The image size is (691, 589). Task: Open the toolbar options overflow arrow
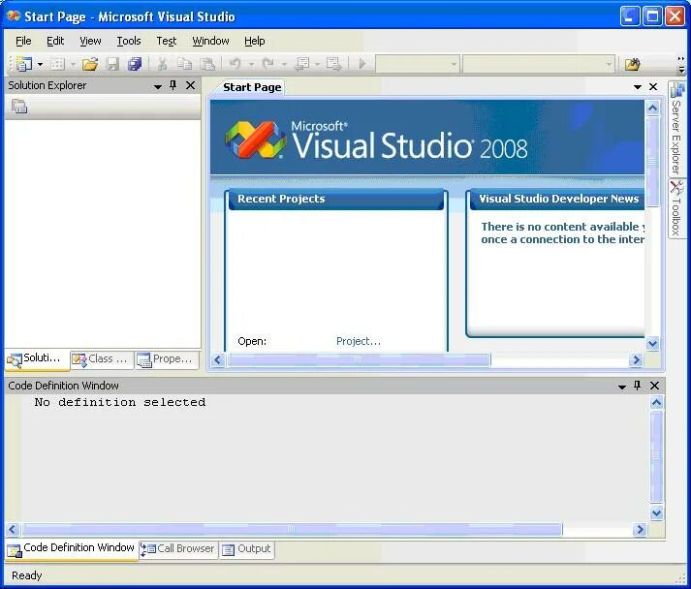[681, 65]
